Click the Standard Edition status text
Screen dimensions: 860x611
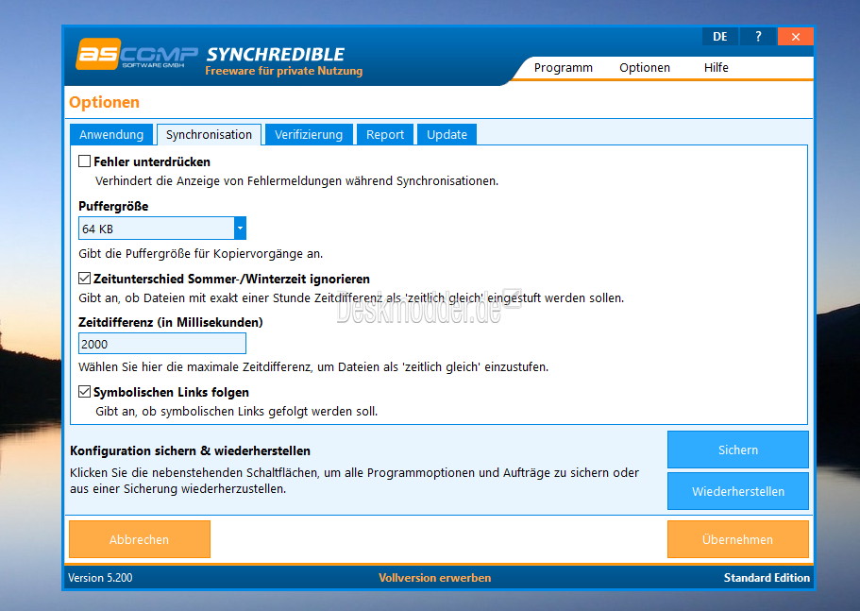point(767,578)
